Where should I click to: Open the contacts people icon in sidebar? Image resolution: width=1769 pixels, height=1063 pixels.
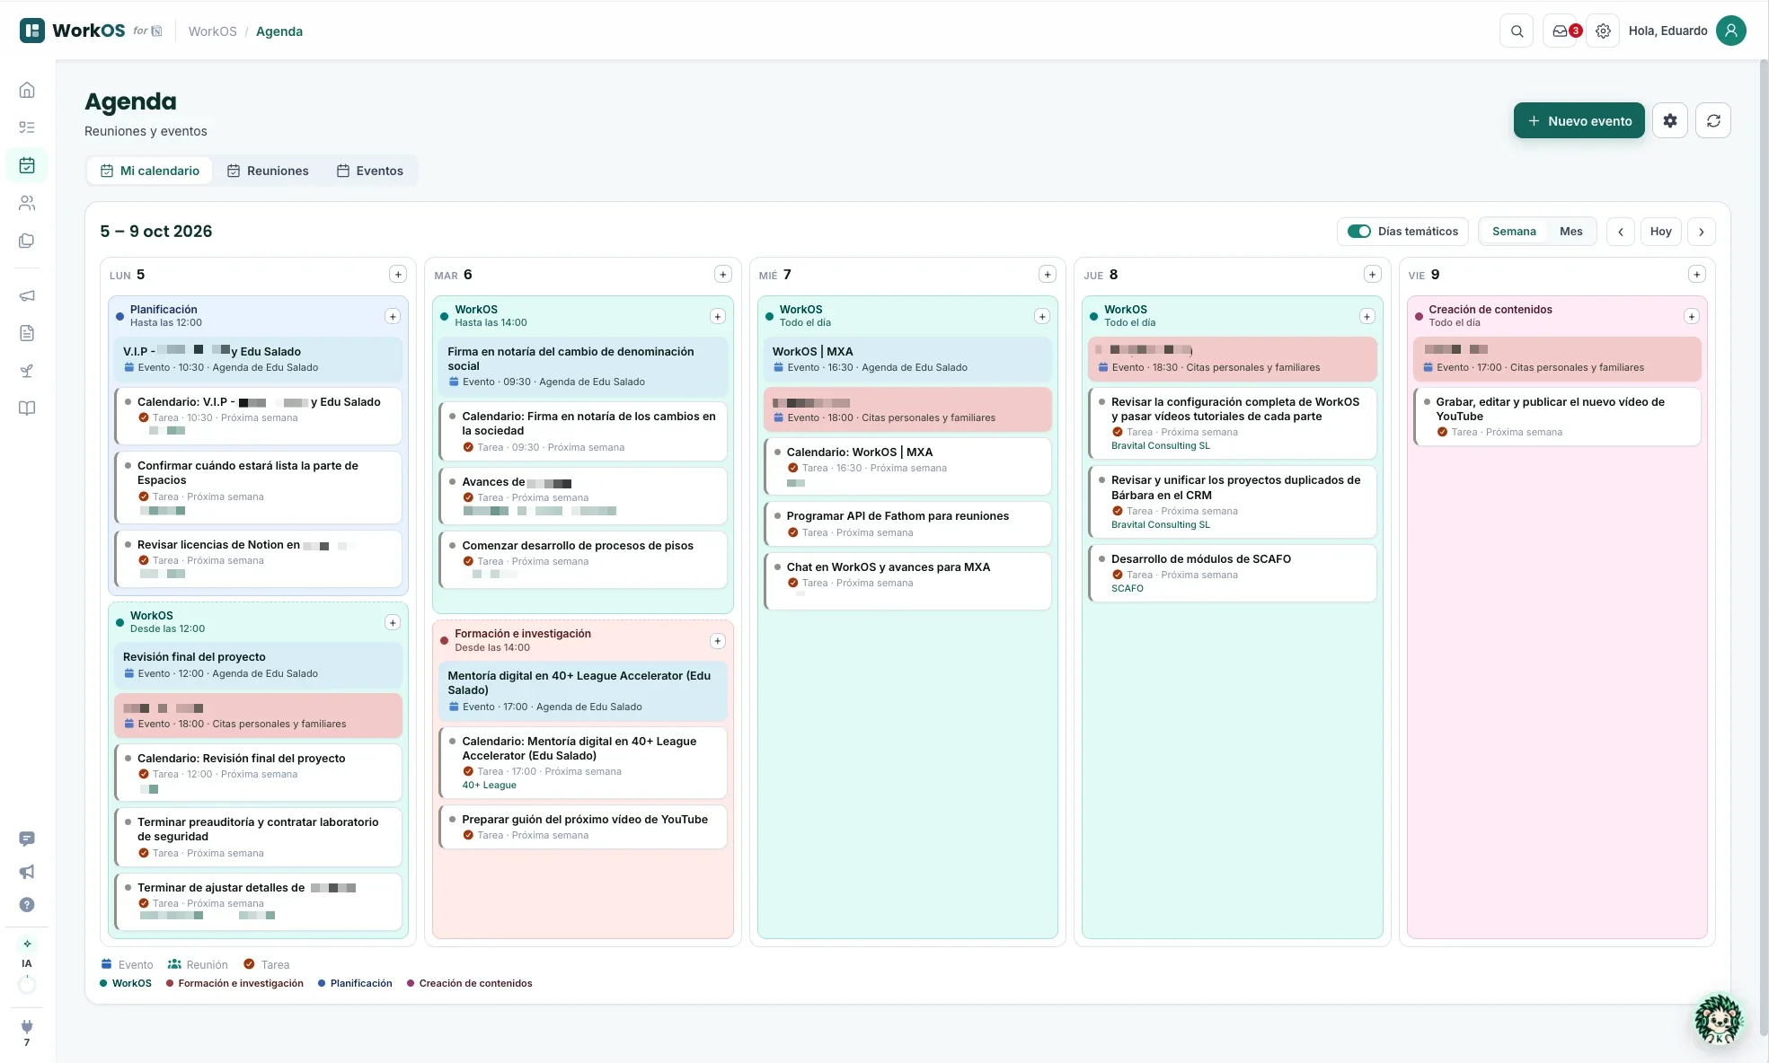click(27, 203)
